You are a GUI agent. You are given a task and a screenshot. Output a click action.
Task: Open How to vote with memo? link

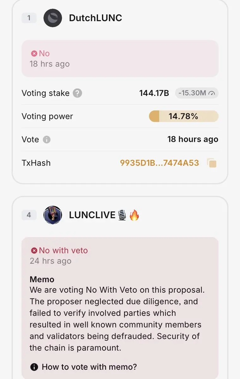pos(89,367)
